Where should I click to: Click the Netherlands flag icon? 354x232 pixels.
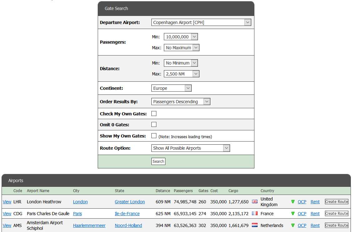pyautogui.click(x=255, y=225)
